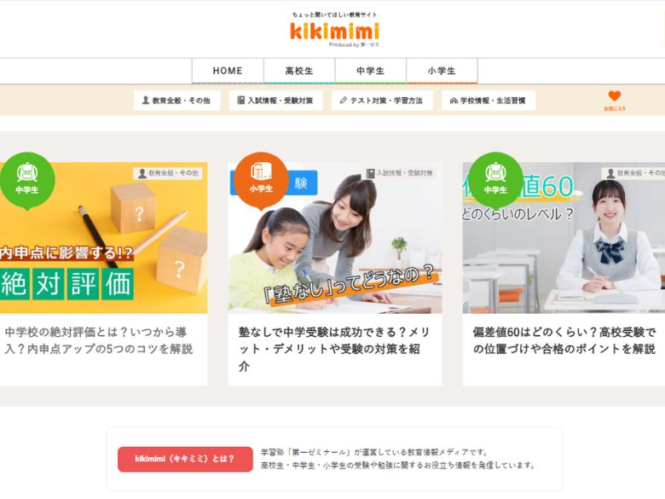Click the person icon in 教育全般・その他 button
This screenshot has height=499, width=665.
coord(146,100)
